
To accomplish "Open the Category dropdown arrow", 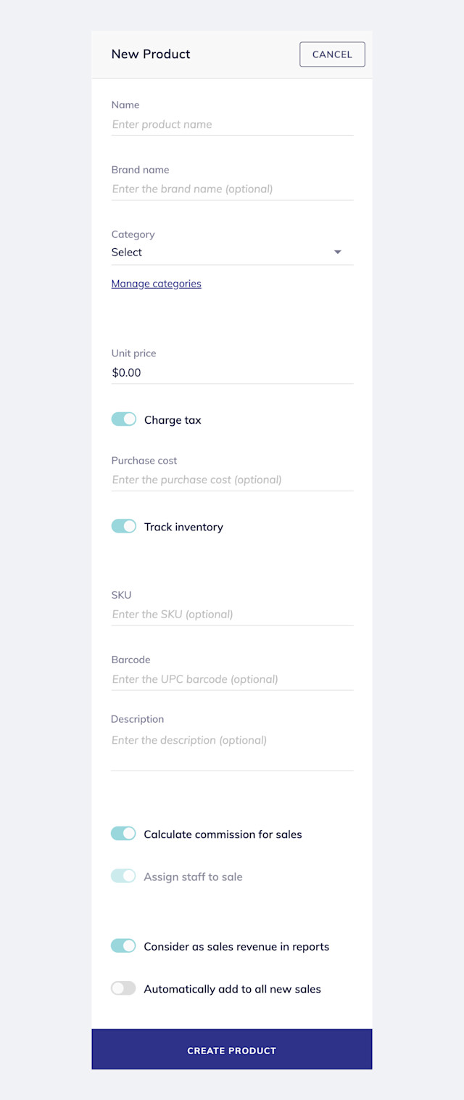I will coord(338,253).
